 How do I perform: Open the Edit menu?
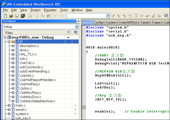point(14,10)
